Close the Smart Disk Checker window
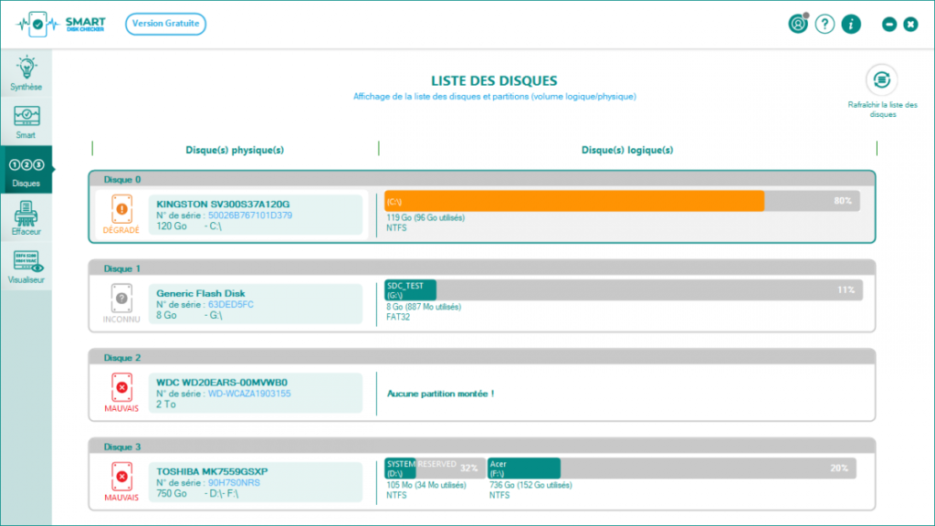This screenshot has width=935, height=526. coord(910,24)
